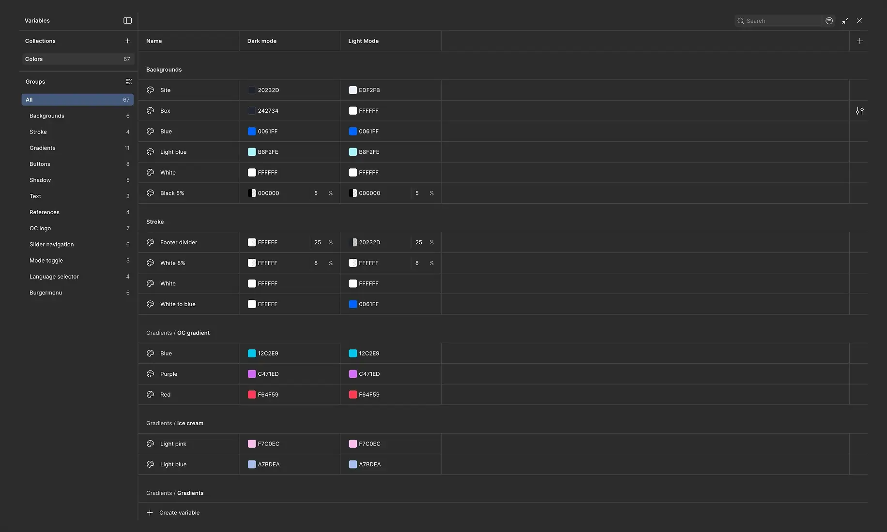Screen dimensions: 887x532
Task: Click the Light Mode column header
Action: (391, 41)
